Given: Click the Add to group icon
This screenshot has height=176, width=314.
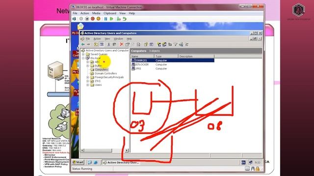Looking at the screenshot, I should coord(186,44).
